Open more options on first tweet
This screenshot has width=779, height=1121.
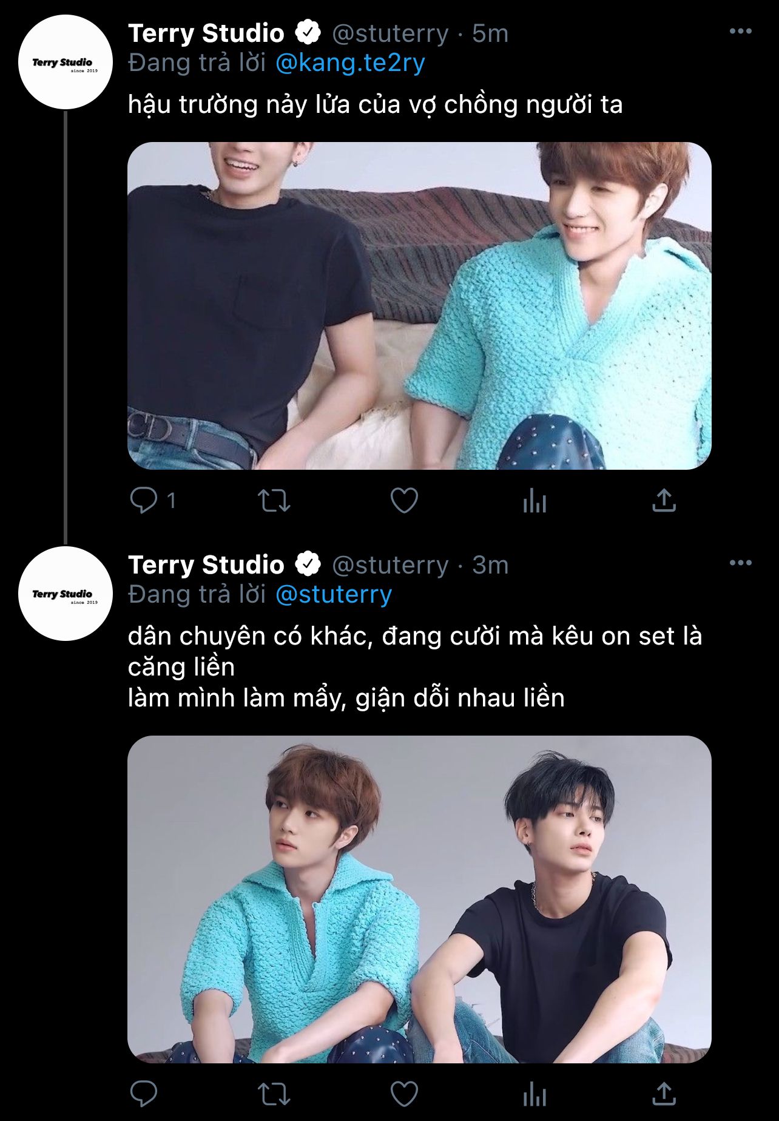(740, 32)
